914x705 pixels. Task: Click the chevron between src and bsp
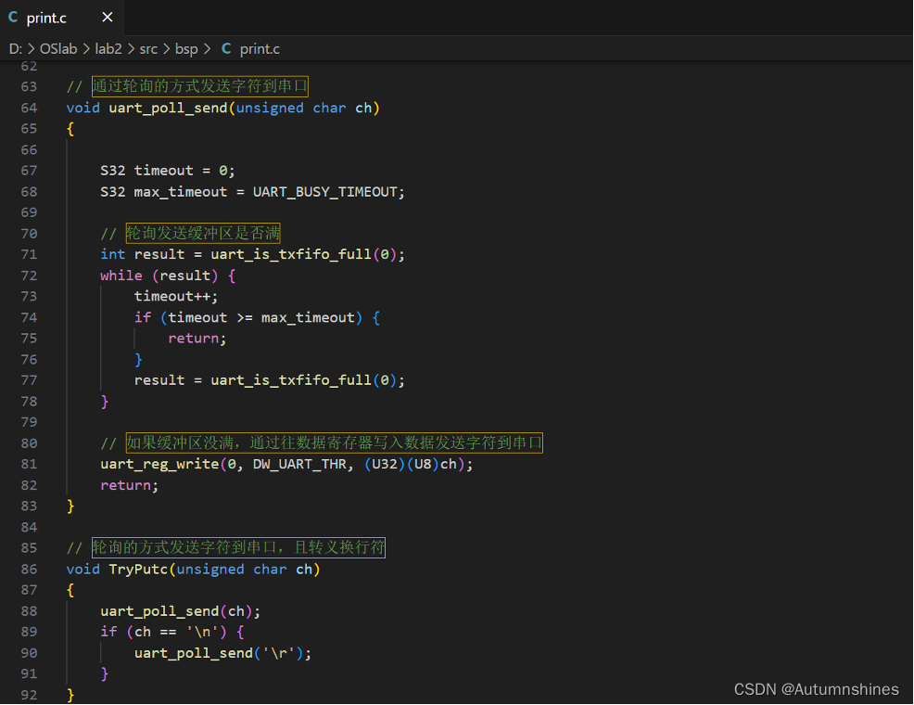(x=164, y=48)
